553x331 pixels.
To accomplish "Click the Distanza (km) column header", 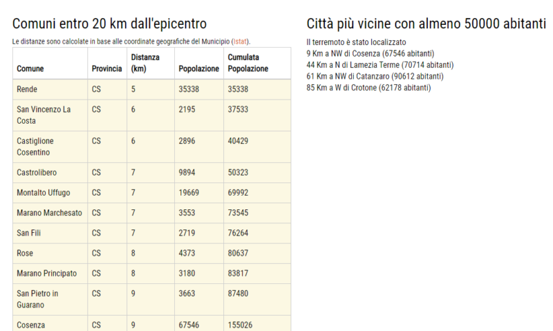I will click(151, 64).
